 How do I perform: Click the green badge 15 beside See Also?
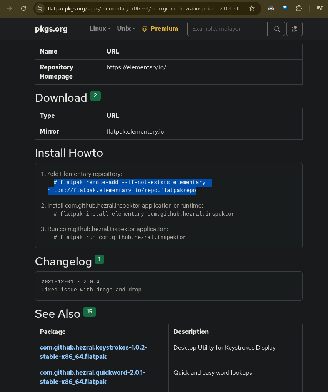tap(89, 312)
